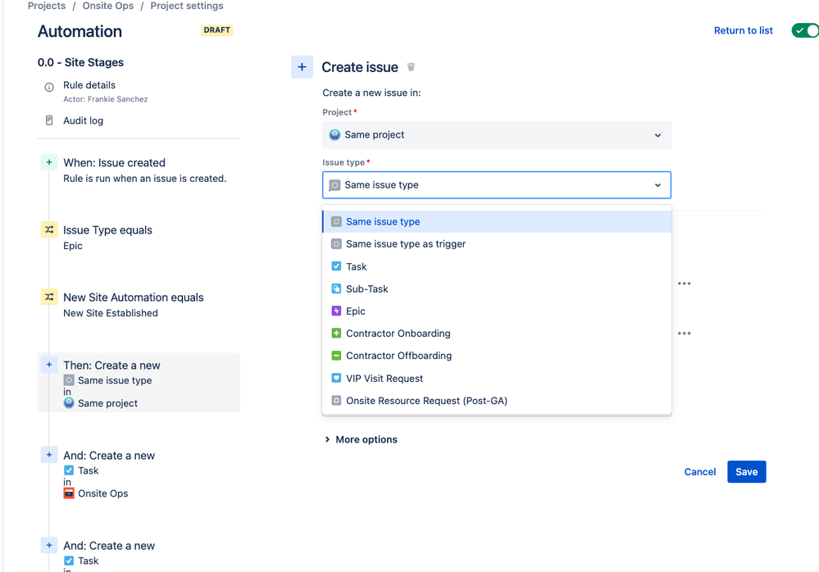Choose Contractor Onboarding issue type
Screen dimensions: 819x572
pyautogui.click(x=497, y=333)
